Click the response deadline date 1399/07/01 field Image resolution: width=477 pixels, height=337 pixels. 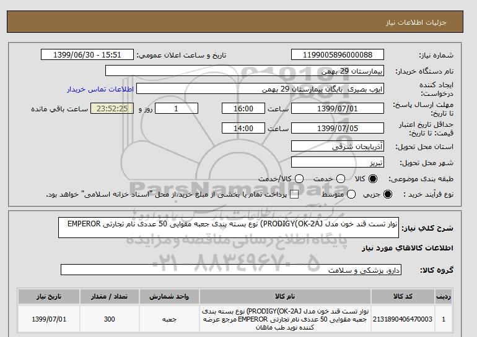tap(338, 108)
